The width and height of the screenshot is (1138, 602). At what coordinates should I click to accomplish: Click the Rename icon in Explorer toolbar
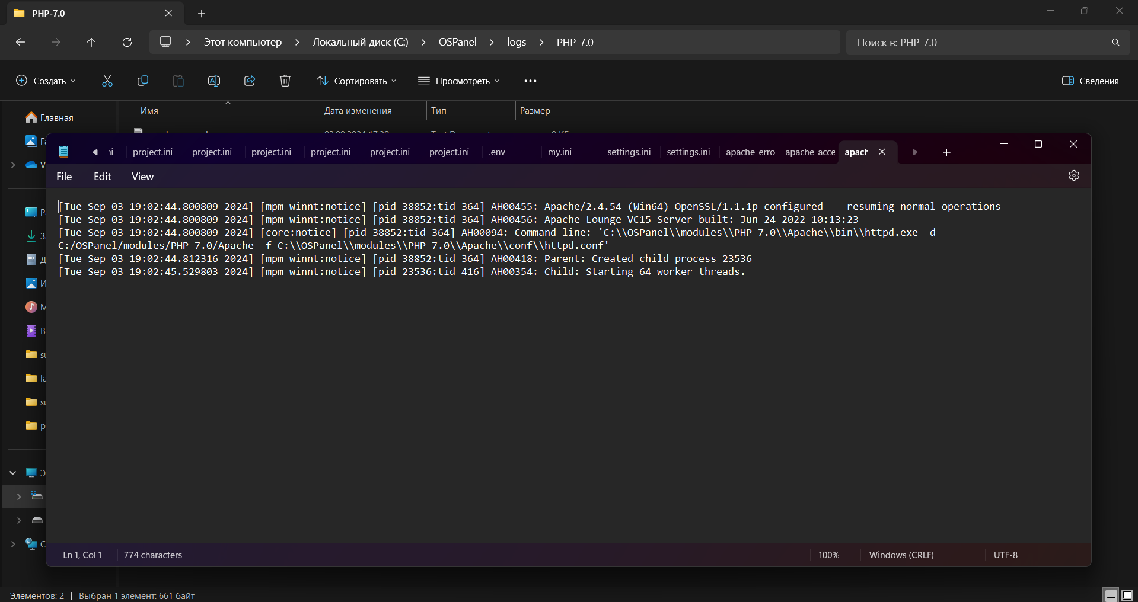point(214,81)
